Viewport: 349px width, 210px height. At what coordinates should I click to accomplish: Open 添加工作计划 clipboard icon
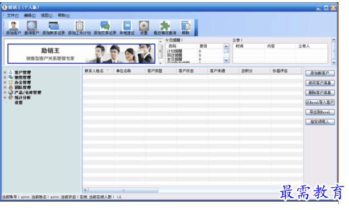(80, 28)
